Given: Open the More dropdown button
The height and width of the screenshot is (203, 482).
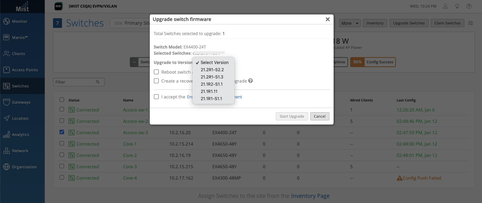Looking at the screenshot, I should [350, 23].
